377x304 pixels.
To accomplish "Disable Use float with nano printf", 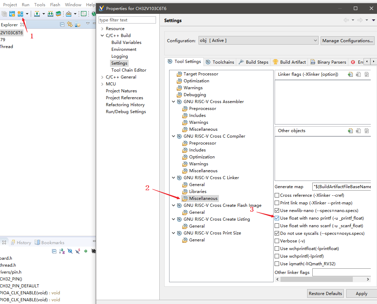I will pyautogui.click(x=277, y=218).
